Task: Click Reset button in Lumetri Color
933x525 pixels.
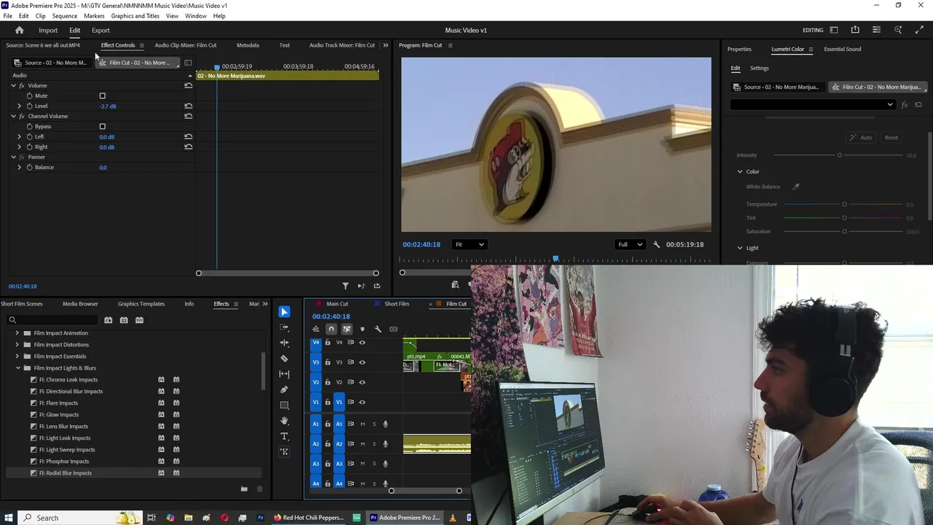Action: [891, 138]
